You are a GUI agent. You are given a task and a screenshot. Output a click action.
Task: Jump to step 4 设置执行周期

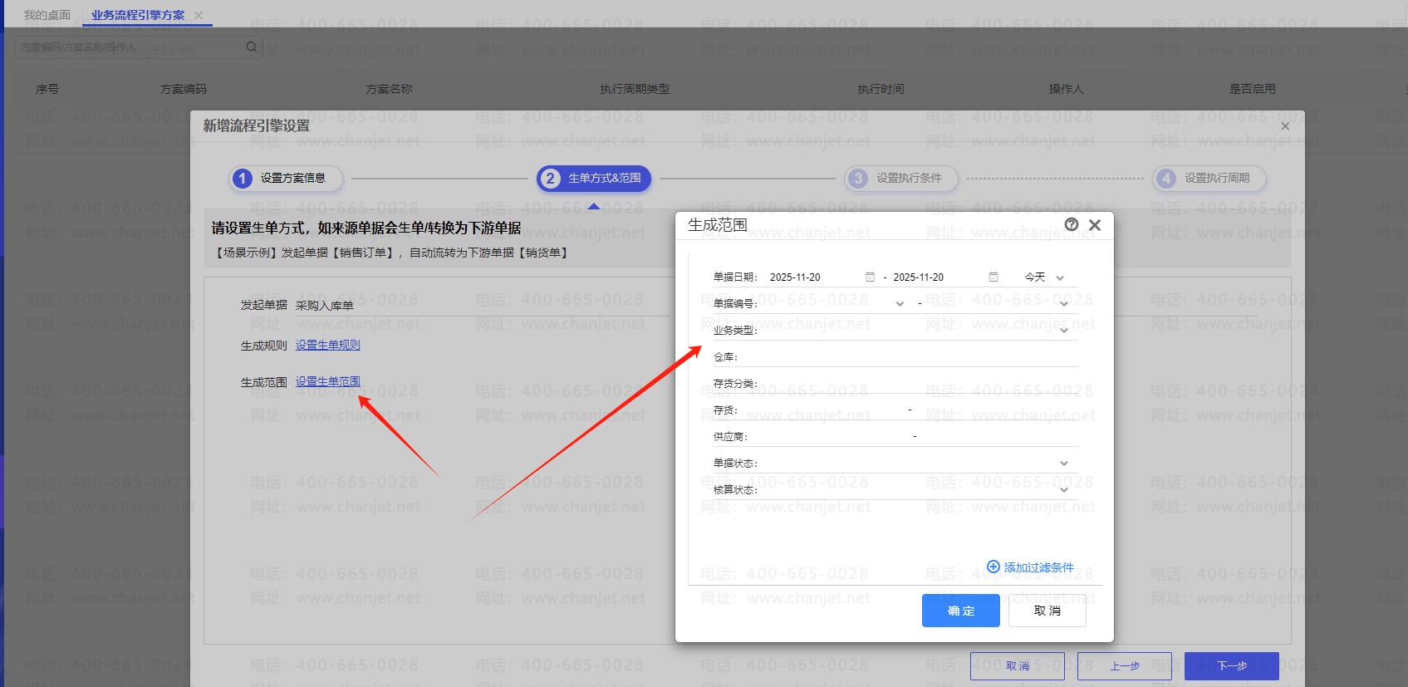point(1209,178)
